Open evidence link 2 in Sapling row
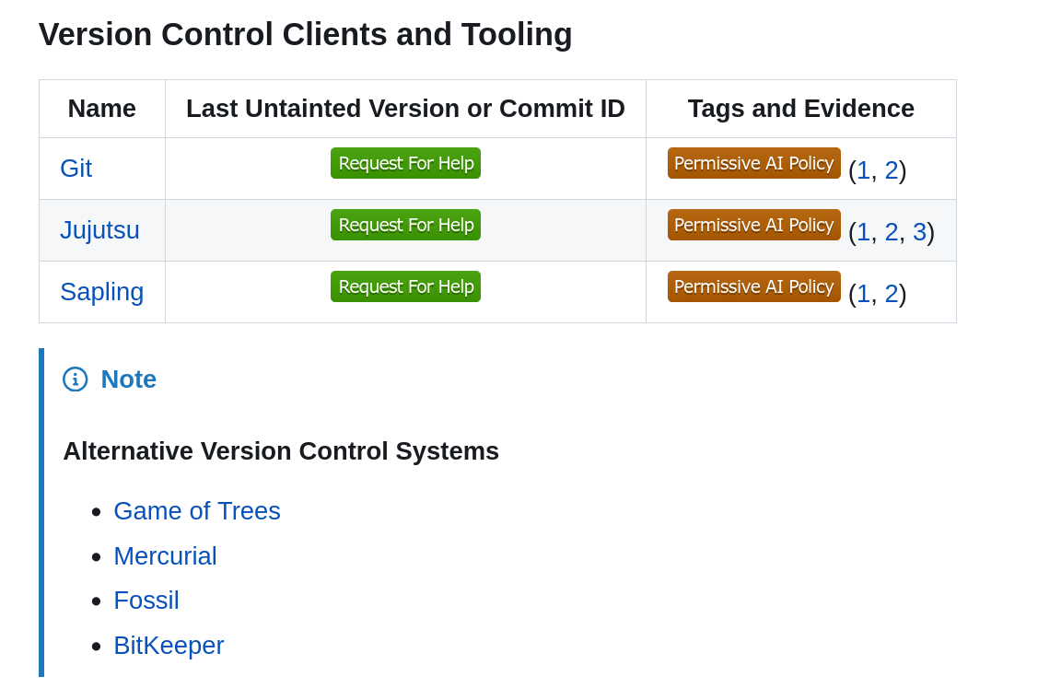 [x=892, y=294]
